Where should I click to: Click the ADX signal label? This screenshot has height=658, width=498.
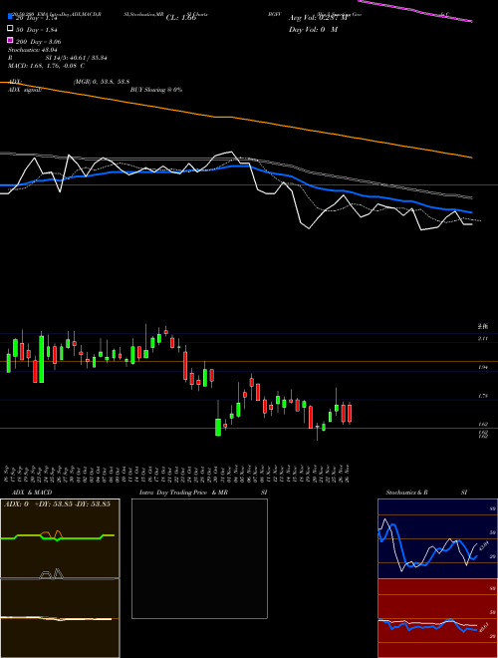coord(25,90)
